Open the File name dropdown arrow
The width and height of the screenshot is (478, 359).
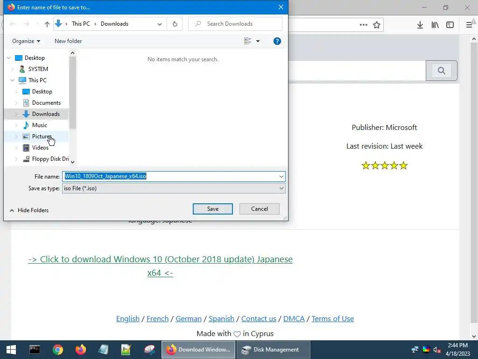click(x=281, y=176)
